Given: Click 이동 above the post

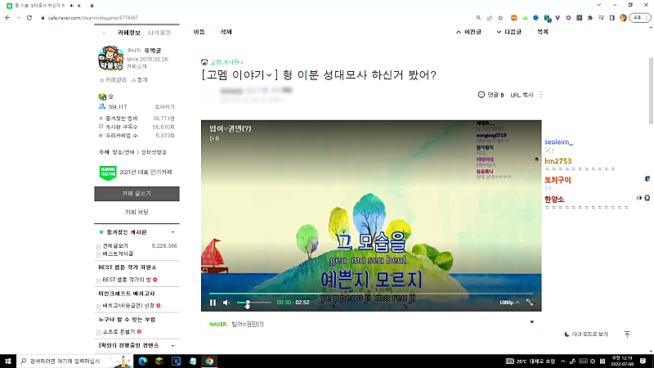Looking at the screenshot, I should pyautogui.click(x=199, y=32).
